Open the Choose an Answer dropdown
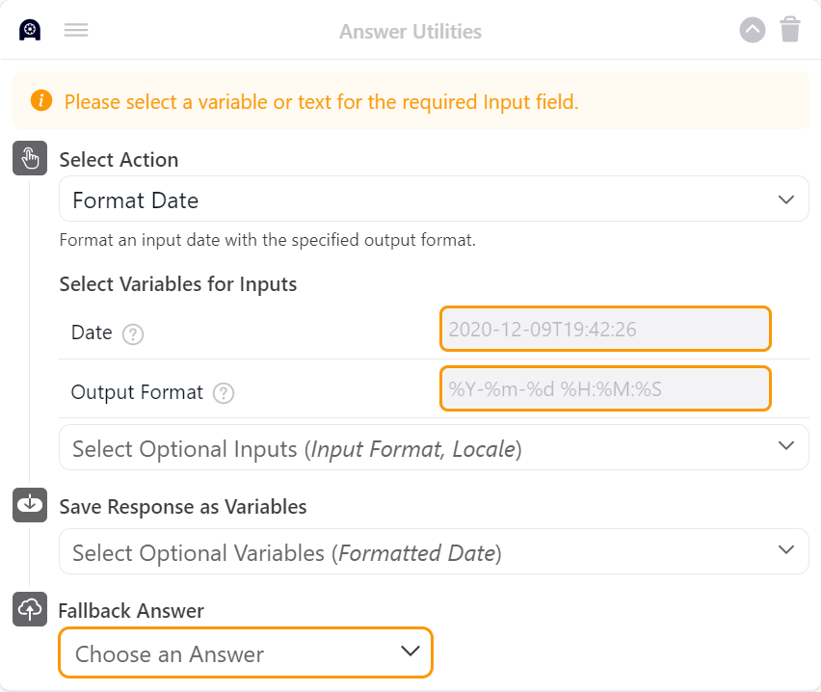Image resolution: width=821 pixels, height=692 pixels. (x=246, y=653)
